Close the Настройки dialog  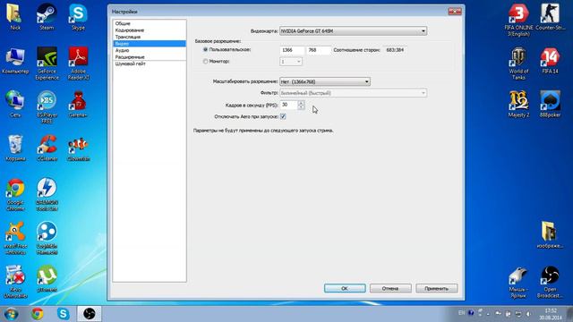coord(455,12)
